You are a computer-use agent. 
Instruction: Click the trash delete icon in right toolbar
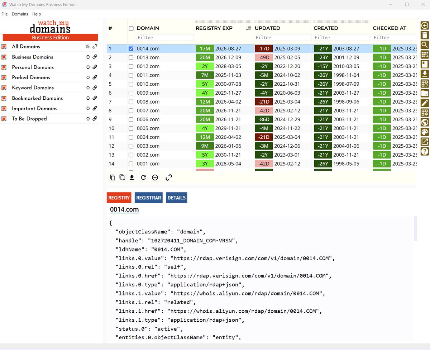click(x=425, y=35)
